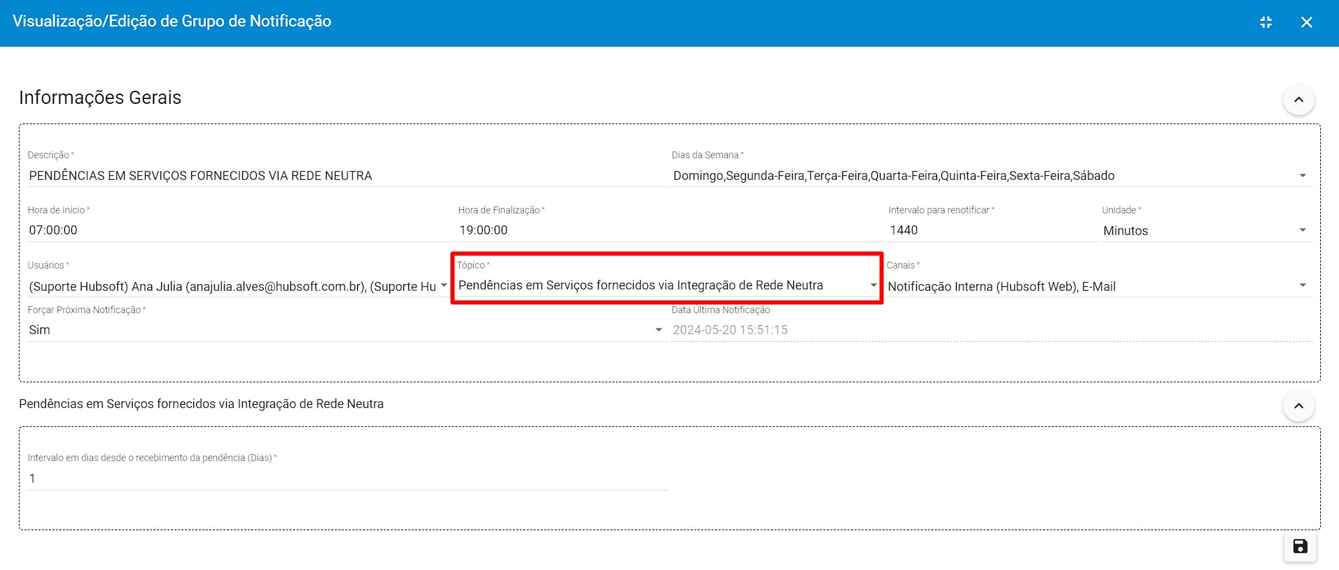Click the Descrição input field
This screenshot has width=1339, height=570.
point(347,176)
